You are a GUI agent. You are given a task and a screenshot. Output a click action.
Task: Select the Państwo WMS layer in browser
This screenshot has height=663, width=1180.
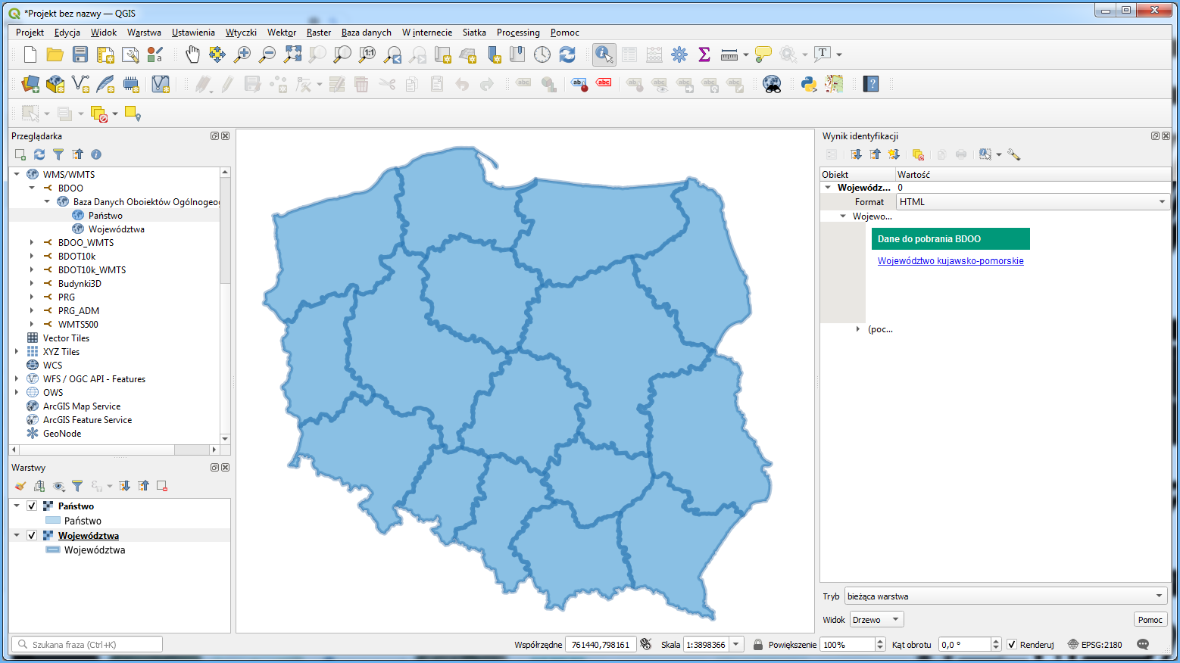(x=105, y=215)
